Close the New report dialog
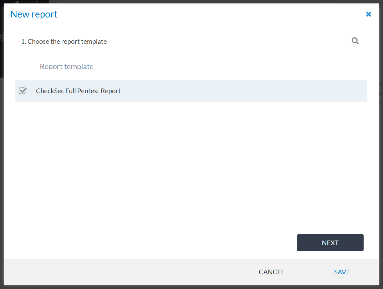383x289 pixels. pyautogui.click(x=369, y=14)
